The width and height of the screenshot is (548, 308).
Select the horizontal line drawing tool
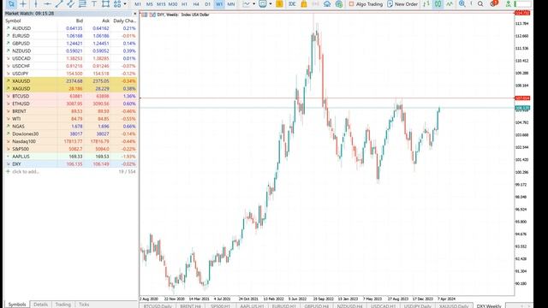point(47,3)
